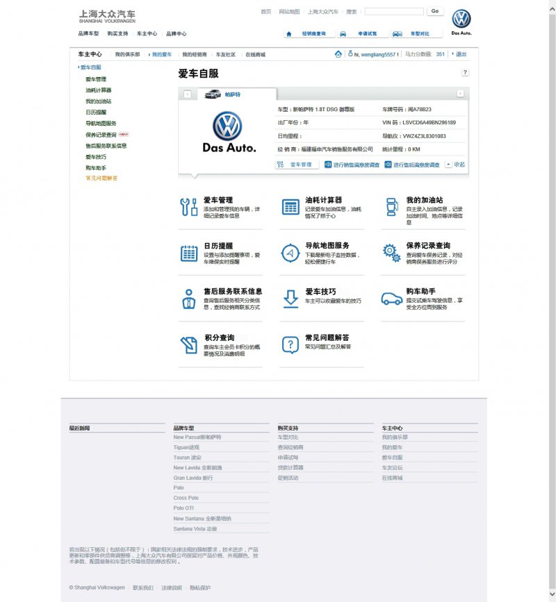The height and width of the screenshot is (602, 556).
Task: Click the scrollbar down arrow
Action: coord(552,594)
